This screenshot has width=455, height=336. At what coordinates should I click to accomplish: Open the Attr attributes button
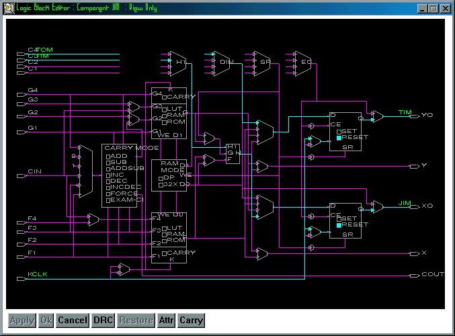coord(166,321)
